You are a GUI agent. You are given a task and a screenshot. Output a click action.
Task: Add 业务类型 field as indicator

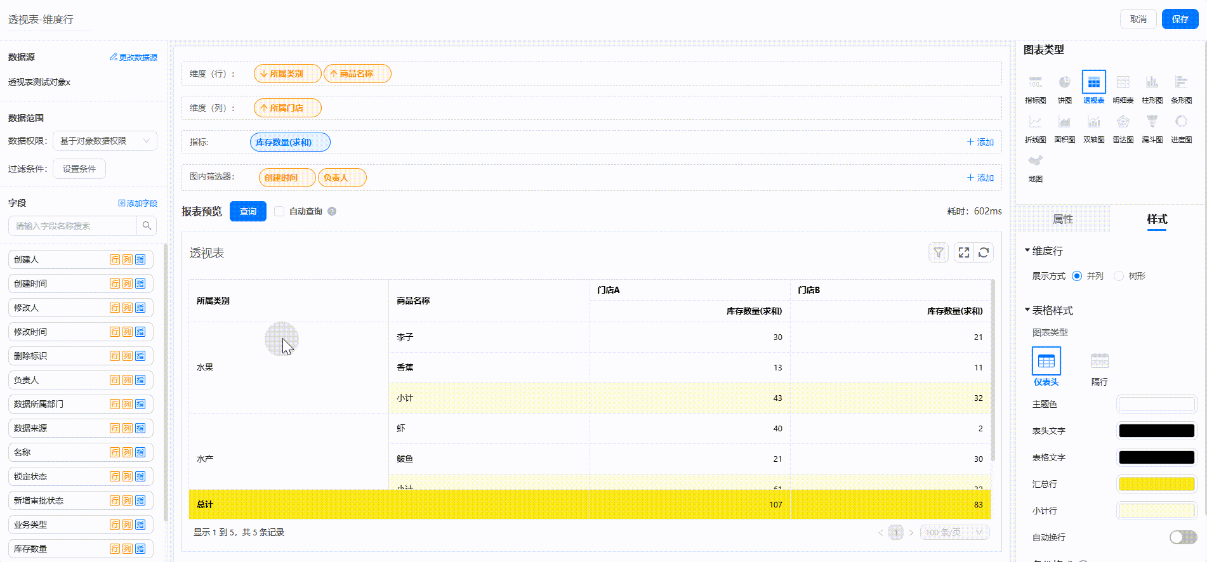click(140, 525)
